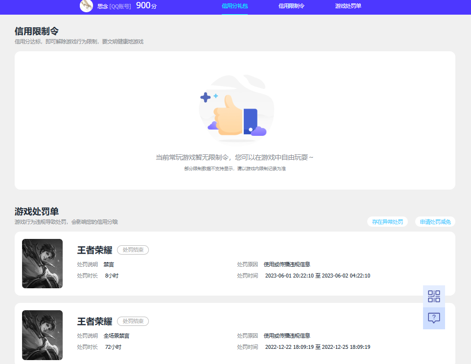Click the 游戏处罚单 section heading

pyautogui.click(x=37, y=212)
